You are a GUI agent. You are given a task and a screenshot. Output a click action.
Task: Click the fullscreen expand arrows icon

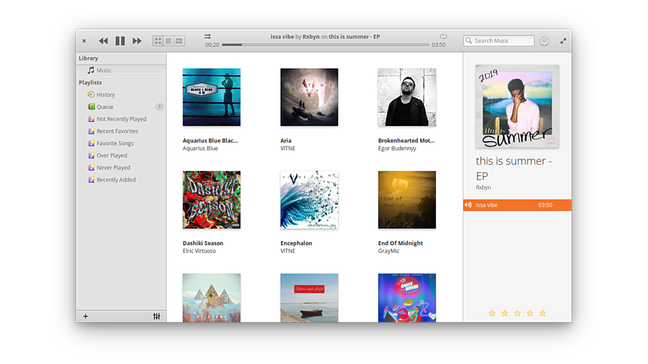pos(563,41)
